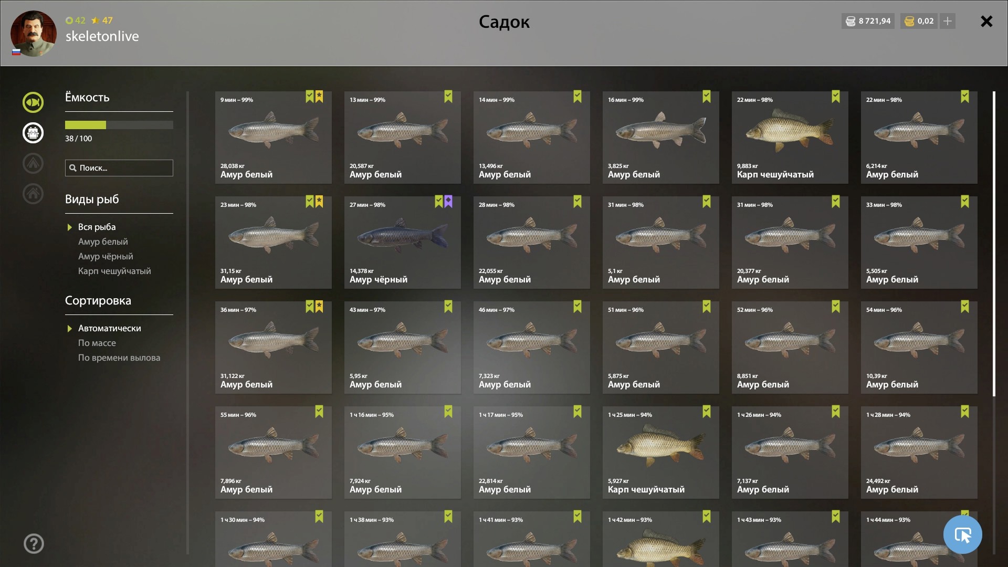Click the help question mark icon

(x=34, y=544)
